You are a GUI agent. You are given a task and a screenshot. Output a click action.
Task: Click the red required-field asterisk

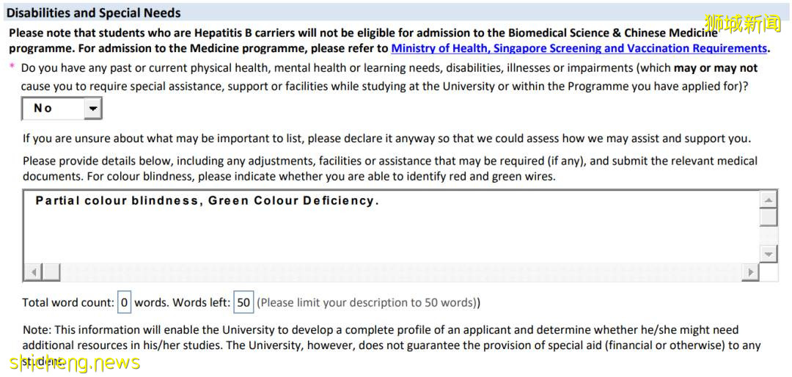[x=12, y=67]
